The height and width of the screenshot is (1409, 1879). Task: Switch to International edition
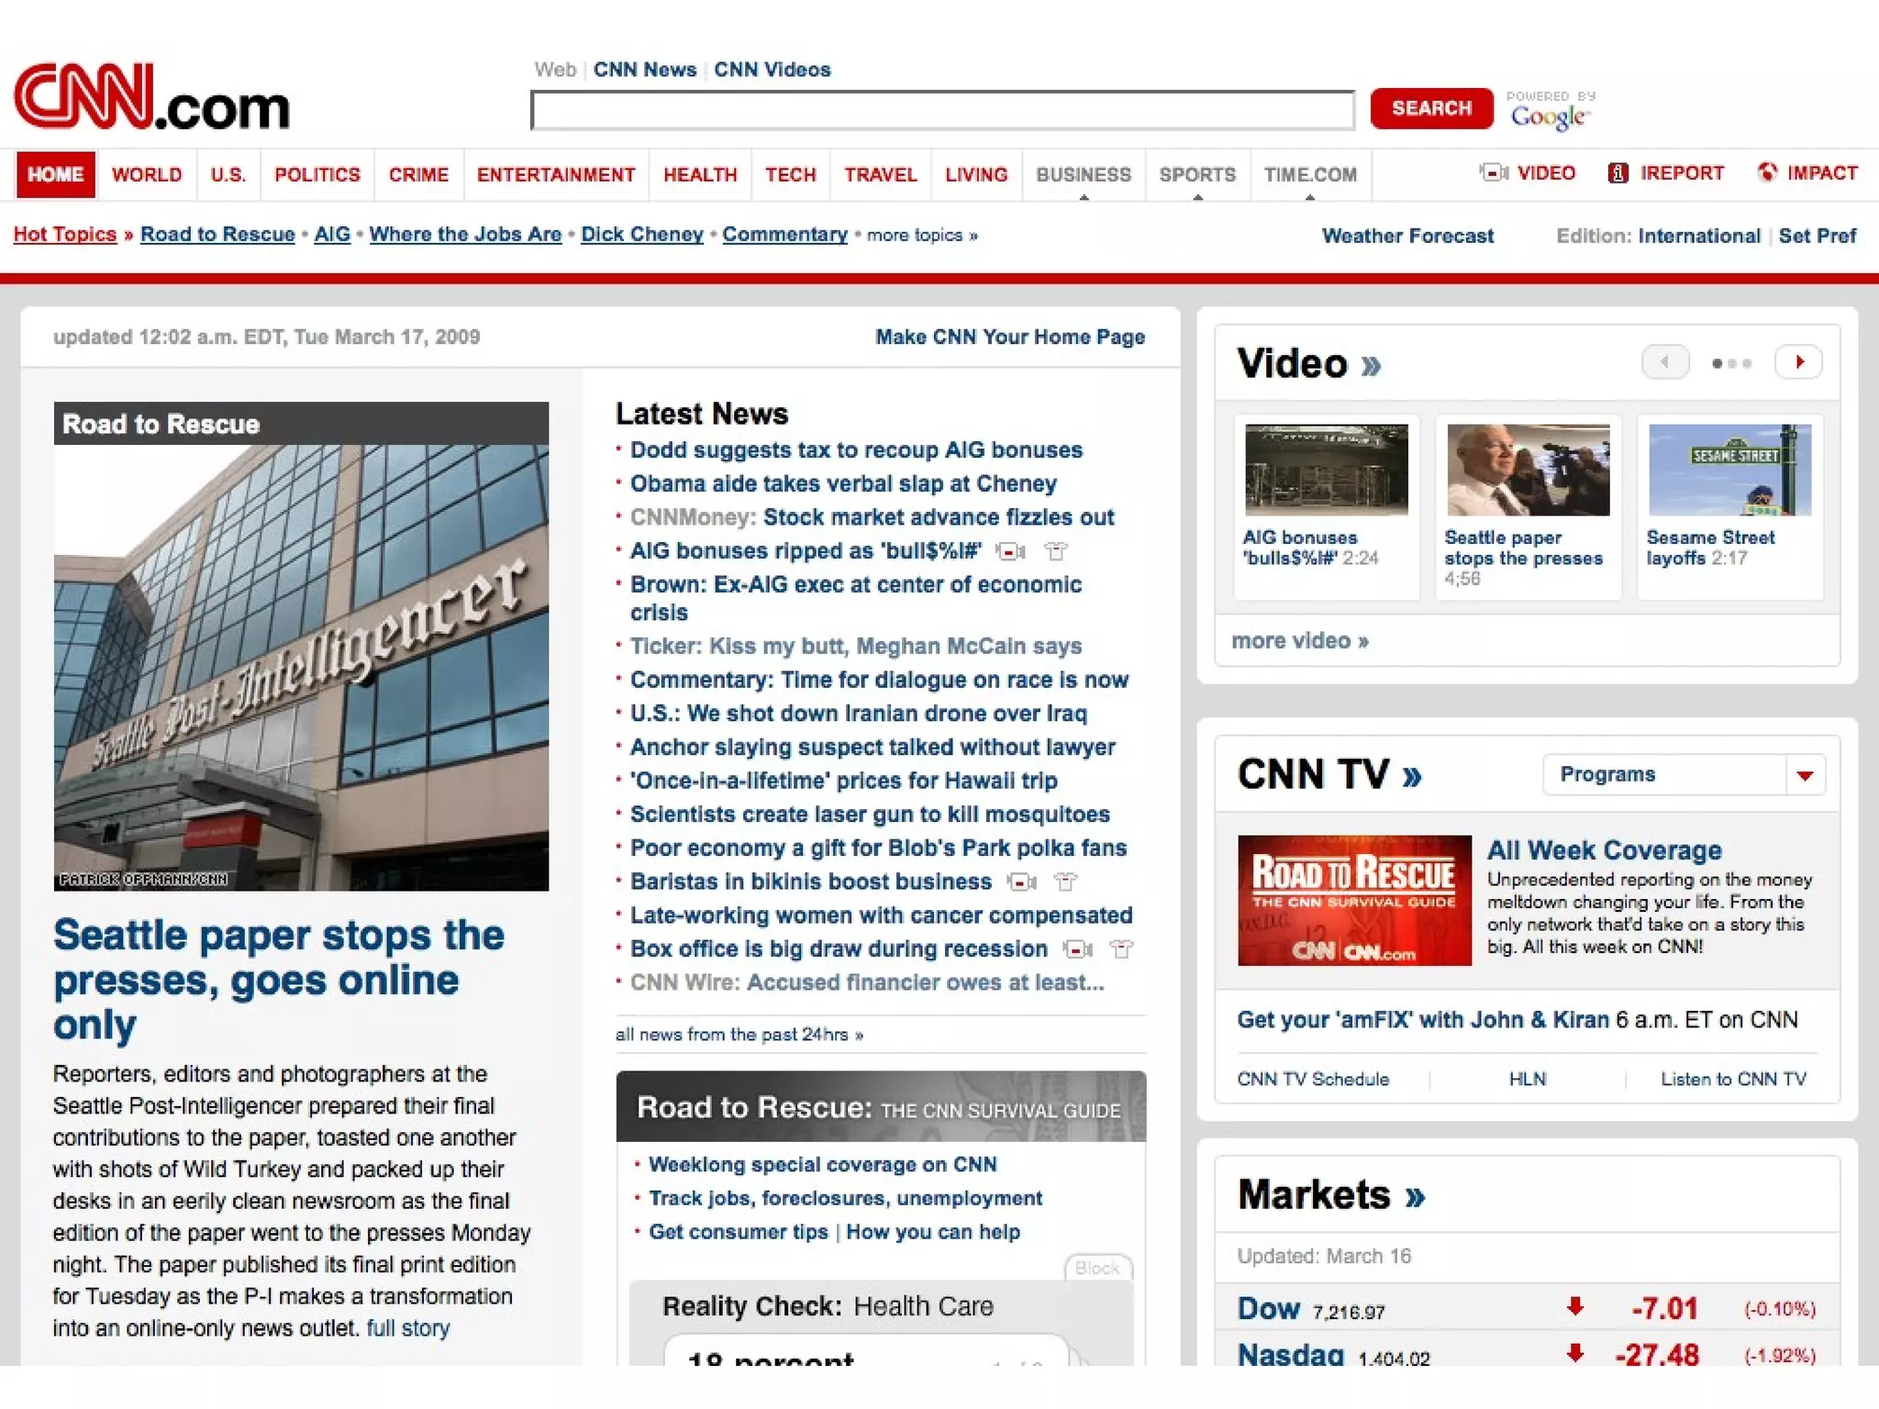(x=1699, y=236)
